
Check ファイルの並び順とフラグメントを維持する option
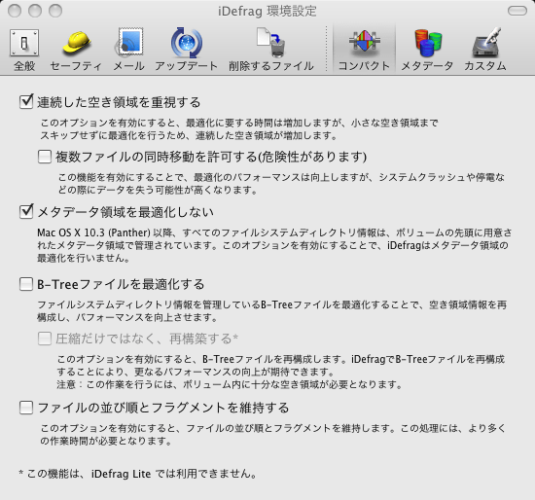[x=26, y=408]
